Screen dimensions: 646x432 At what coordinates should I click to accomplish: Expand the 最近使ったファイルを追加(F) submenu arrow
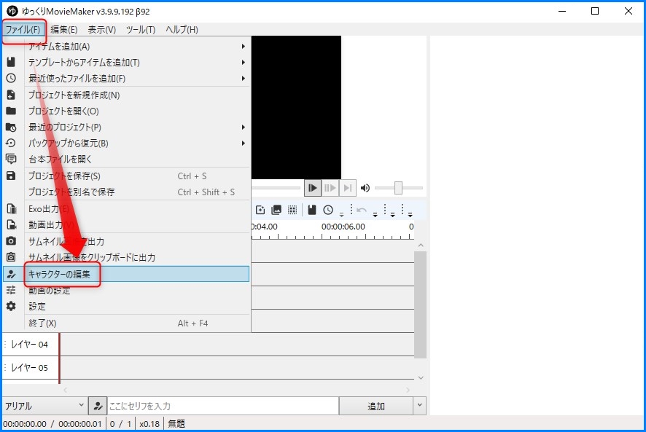[243, 78]
